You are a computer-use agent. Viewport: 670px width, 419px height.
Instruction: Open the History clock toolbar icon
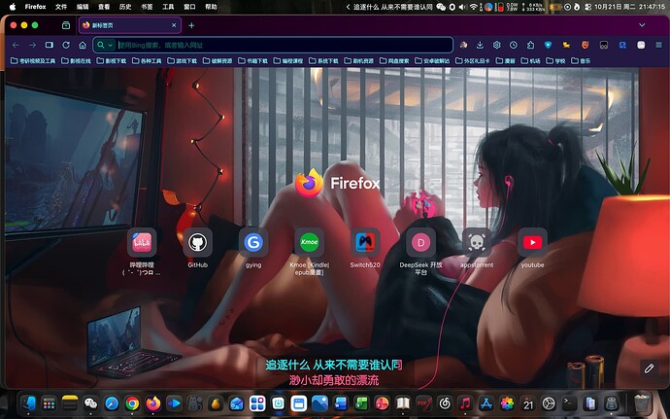pos(514,45)
